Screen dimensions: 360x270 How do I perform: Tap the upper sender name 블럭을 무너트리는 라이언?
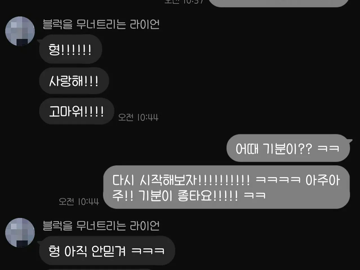(x=101, y=24)
